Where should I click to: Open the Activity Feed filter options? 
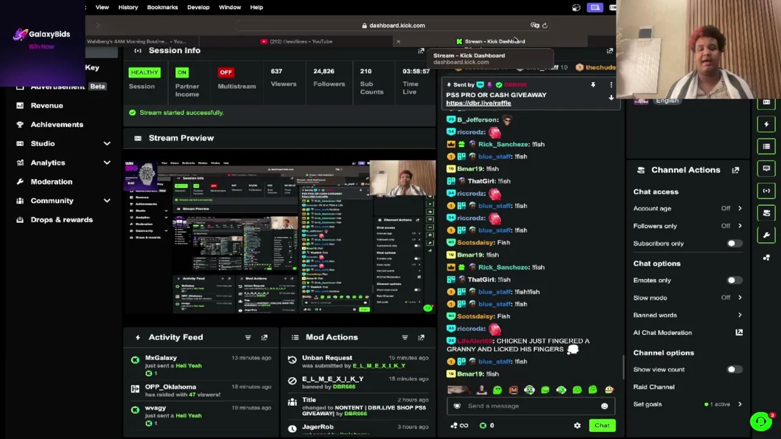tap(248, 337)
